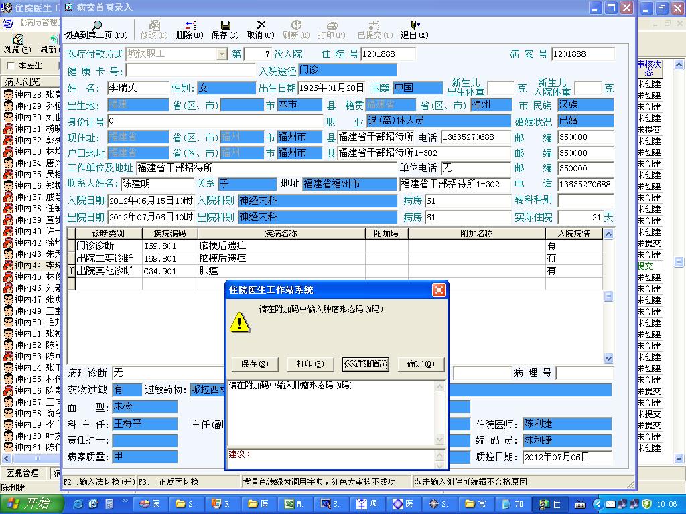Click the 修改 (E) toolbar icon
This screenshot has height=514, width=686.
[x=155, y=25]
